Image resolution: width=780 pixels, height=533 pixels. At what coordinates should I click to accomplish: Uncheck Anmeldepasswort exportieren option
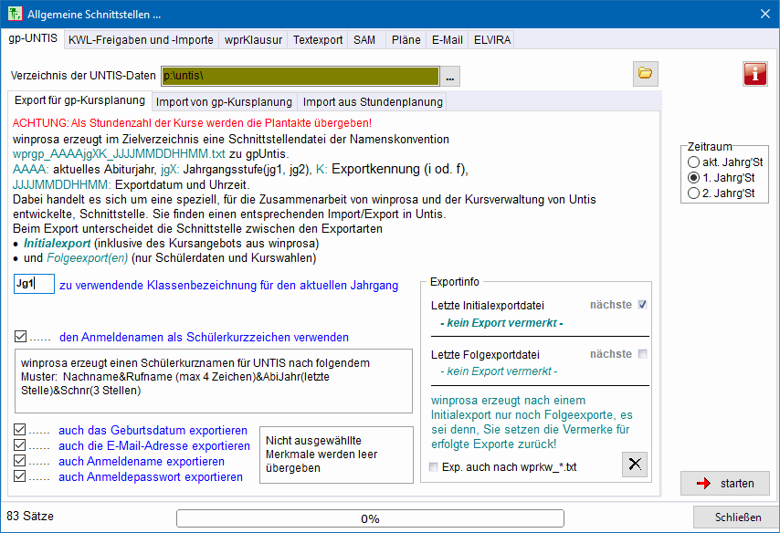coord(21,476)
